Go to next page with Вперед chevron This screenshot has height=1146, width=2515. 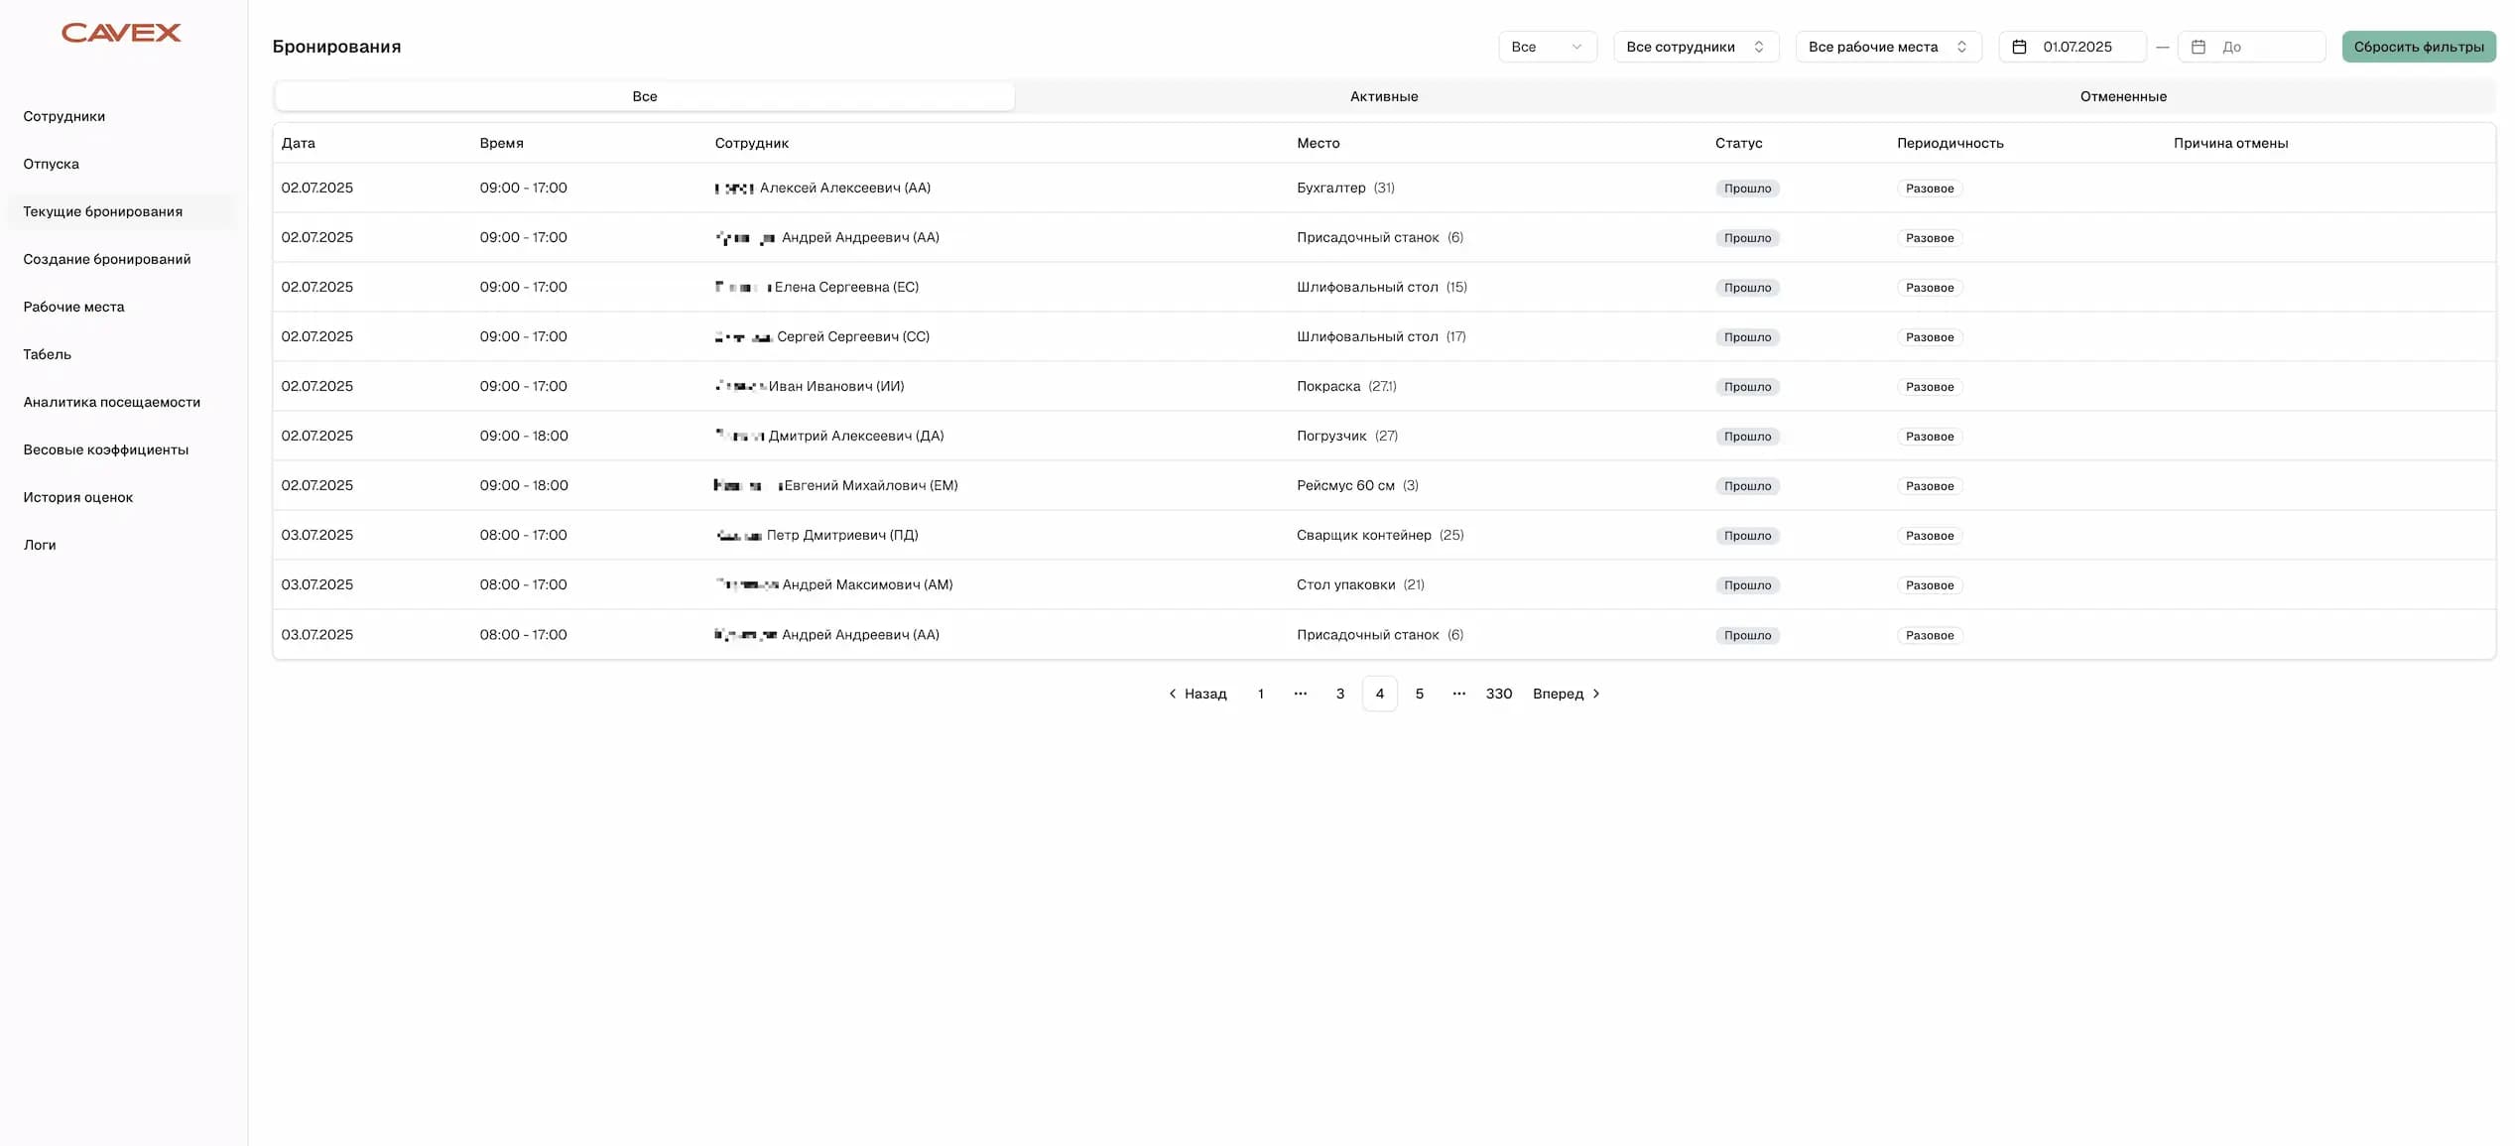(x=1596, y=694)
